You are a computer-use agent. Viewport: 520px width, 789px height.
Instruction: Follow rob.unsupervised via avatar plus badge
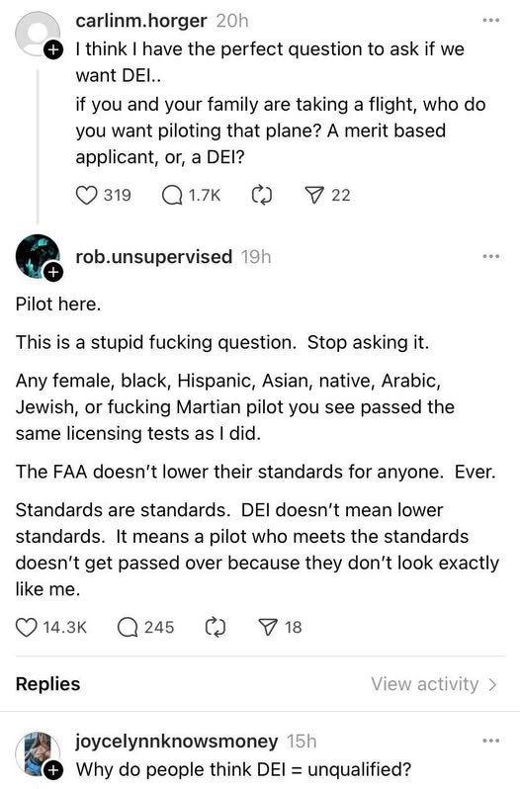click(52, 272)
